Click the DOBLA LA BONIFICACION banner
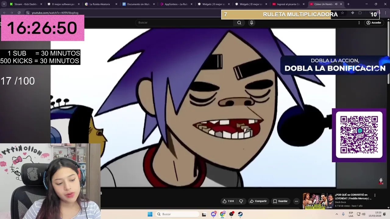 click(x=335, y=65)
